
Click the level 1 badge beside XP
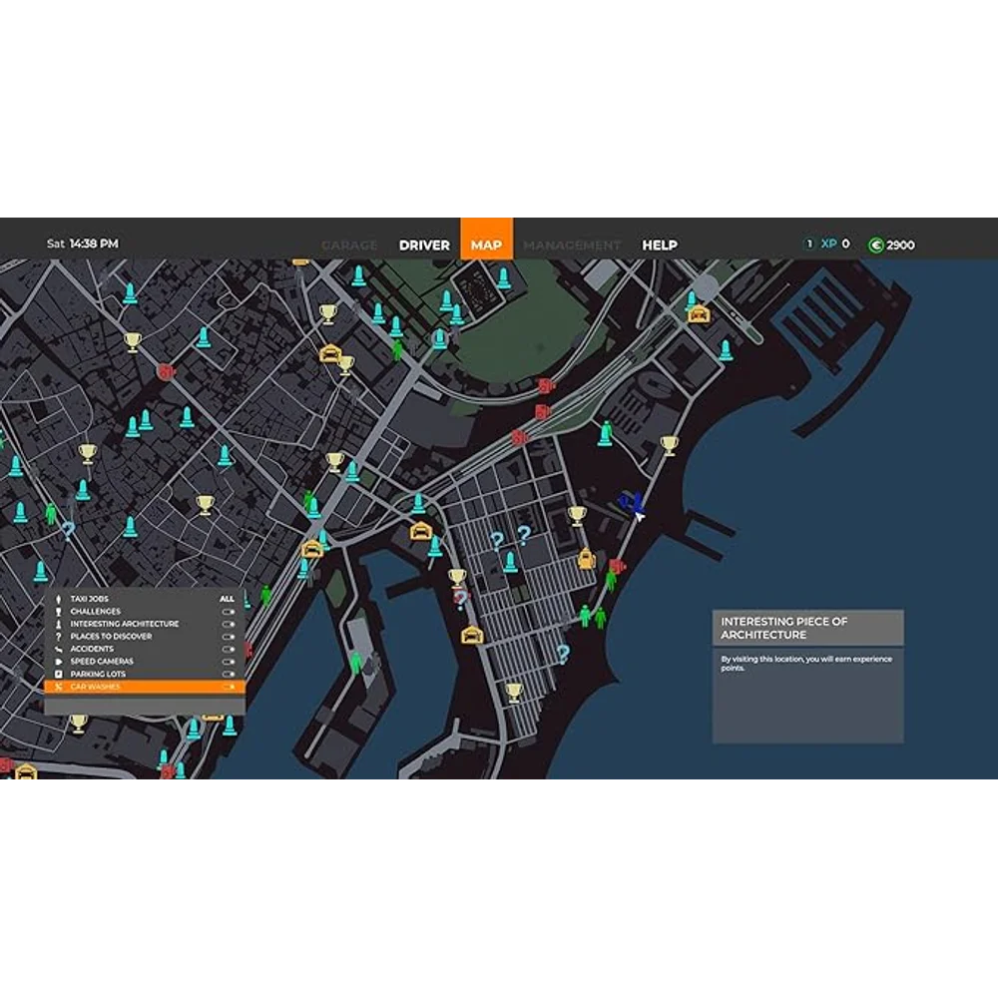pos(809,244)
